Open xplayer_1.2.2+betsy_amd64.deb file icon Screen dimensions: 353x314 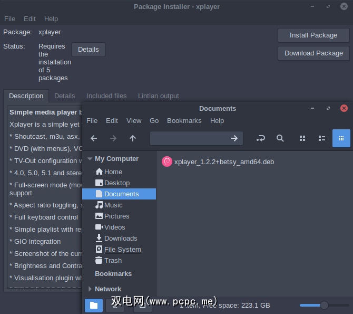click(167, 161)
